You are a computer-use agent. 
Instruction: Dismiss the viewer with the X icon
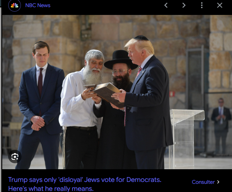(220, 5)
